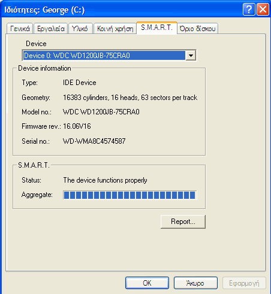271x294 pixels.
Task: Confirm with the OK button
Action: point(147,283)
